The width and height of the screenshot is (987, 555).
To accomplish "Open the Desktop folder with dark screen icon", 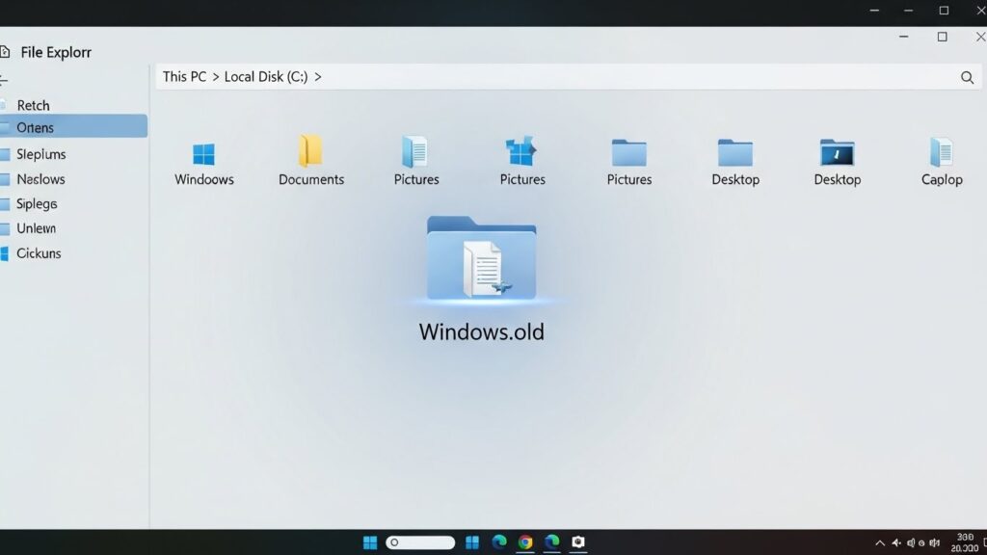I will 837,153.
